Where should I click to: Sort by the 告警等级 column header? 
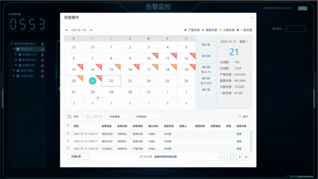pos(137,126)
